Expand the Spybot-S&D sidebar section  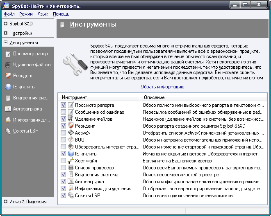click(5, 23)
